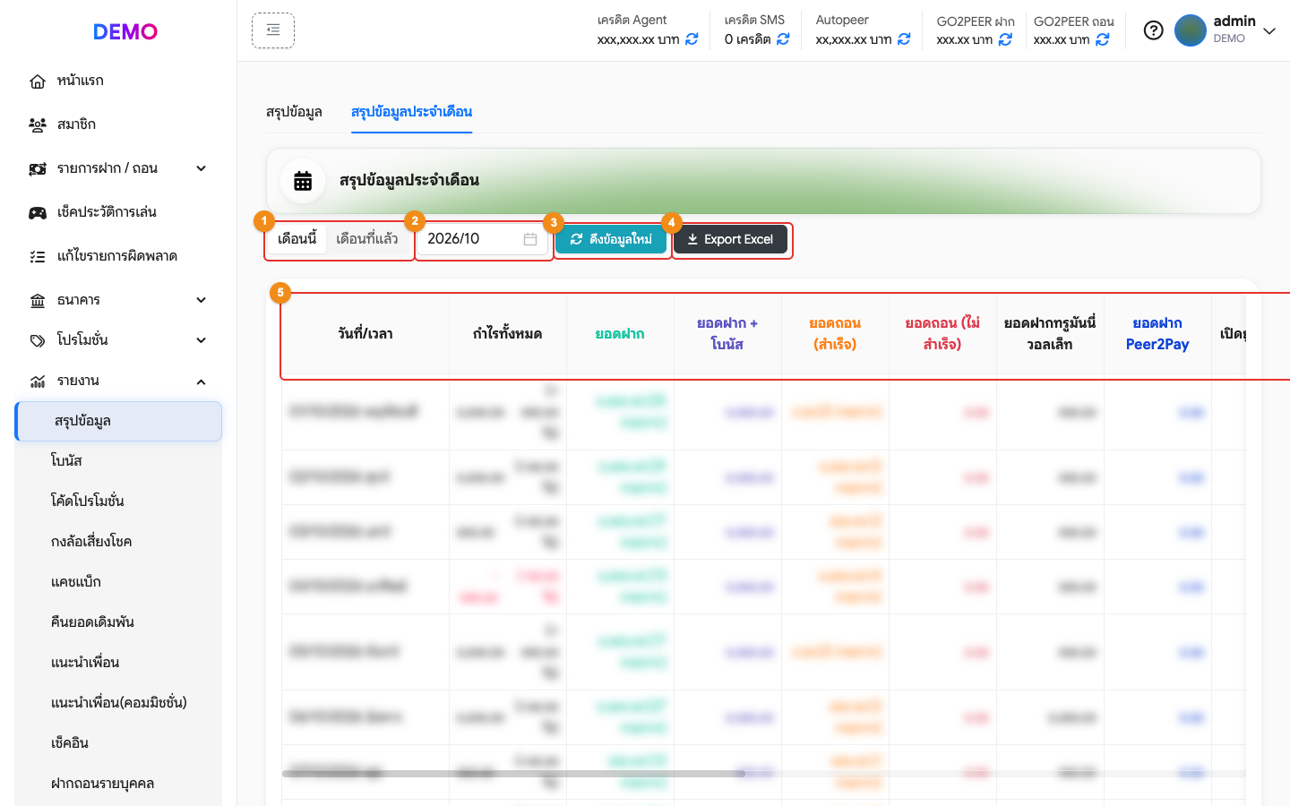Open คืนยอดเดิมพัน in the sidebar
Screen dimensions: 1290x806
[118, 622]
